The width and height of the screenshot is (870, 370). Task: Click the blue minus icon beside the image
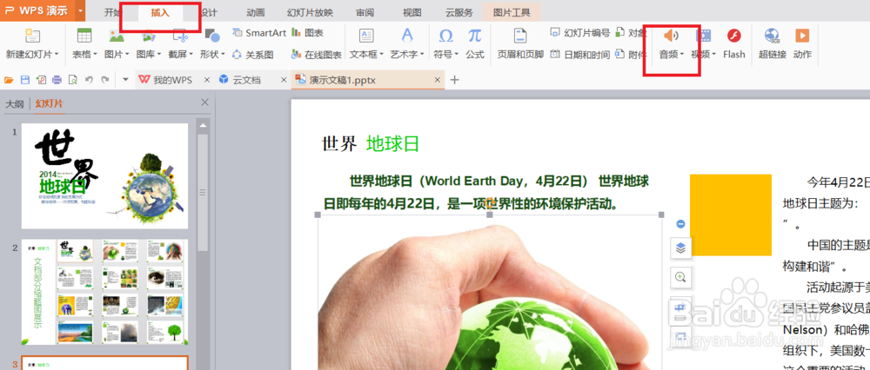point(681,224)
